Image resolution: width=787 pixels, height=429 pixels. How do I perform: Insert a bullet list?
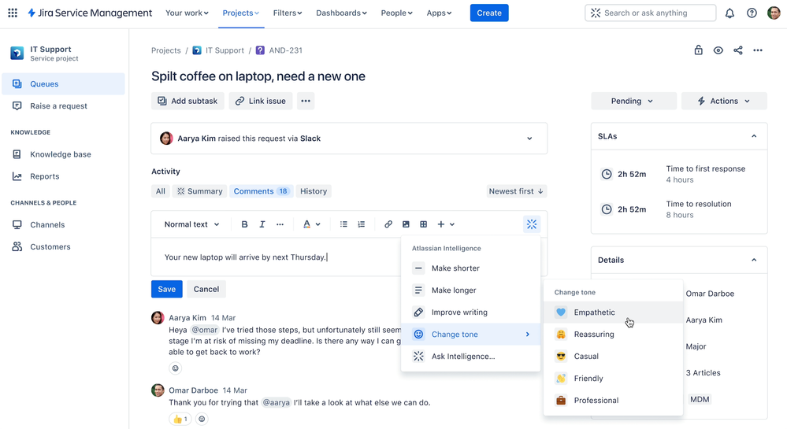pos(343,224)
